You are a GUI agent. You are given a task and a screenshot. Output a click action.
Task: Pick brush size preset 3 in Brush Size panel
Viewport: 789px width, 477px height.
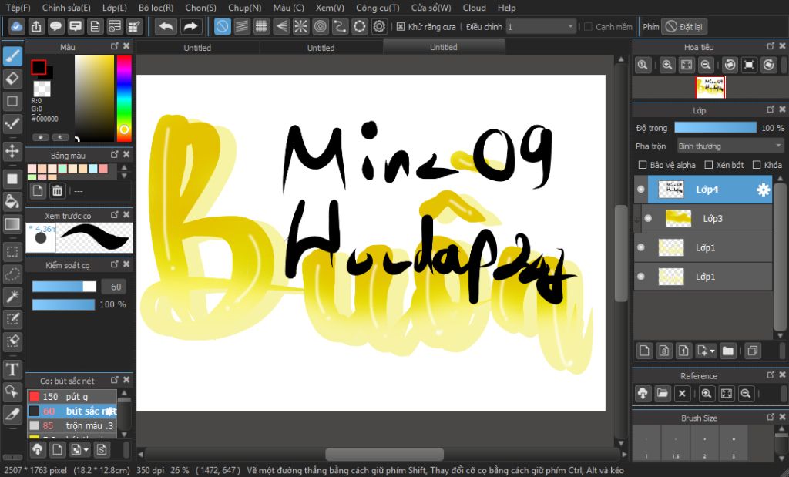734,443
